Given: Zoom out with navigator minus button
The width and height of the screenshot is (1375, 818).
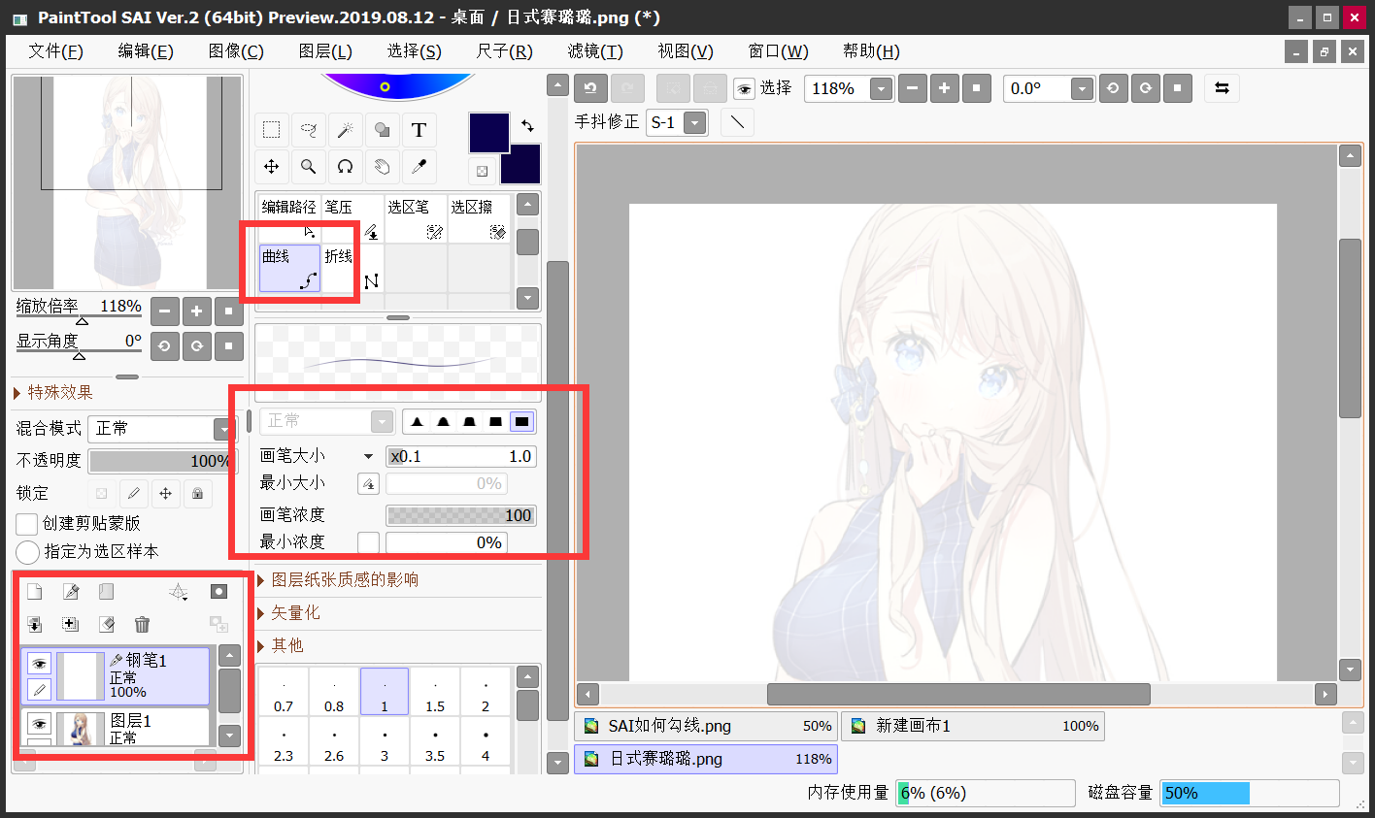Looking at the screenshot, I should pos(165,311).
